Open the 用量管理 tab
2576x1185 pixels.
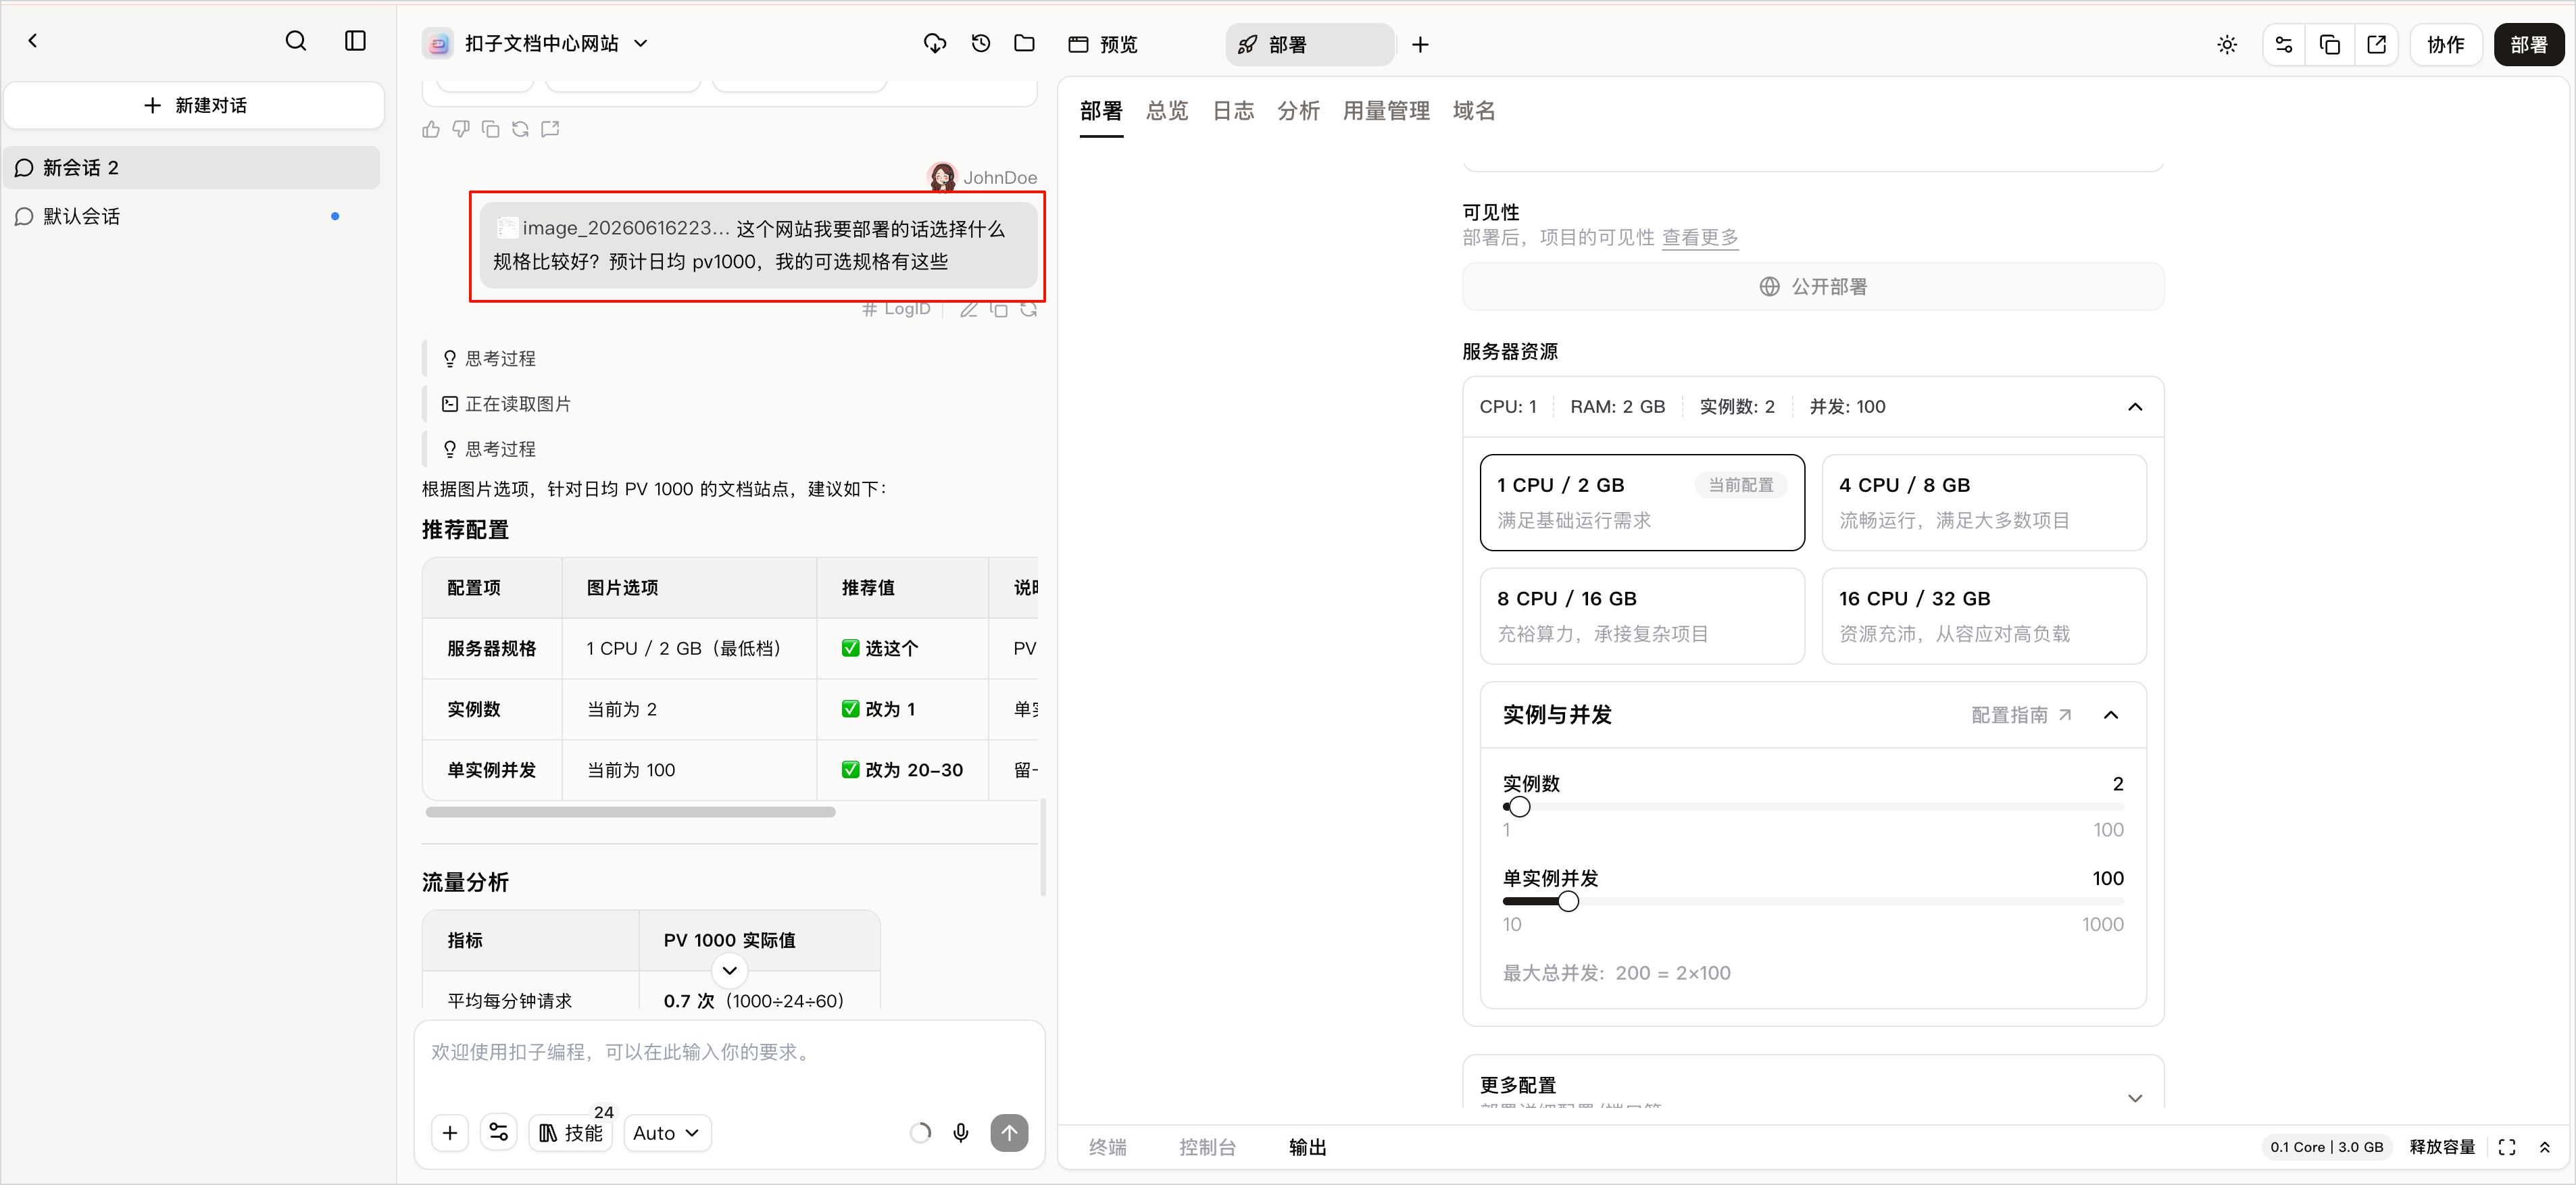coord(1386,111)
